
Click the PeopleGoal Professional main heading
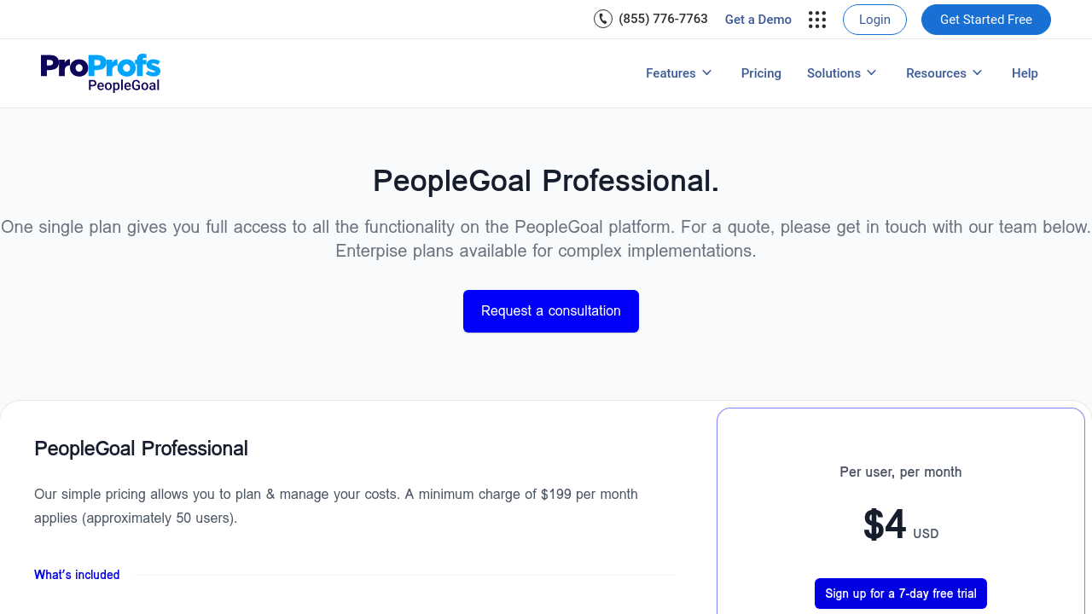tap(546, 181)
